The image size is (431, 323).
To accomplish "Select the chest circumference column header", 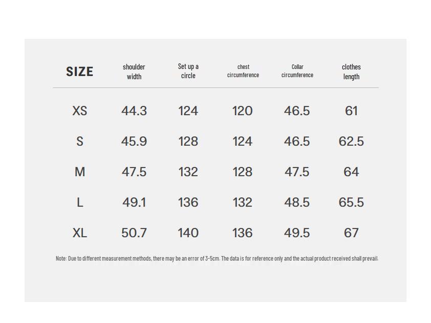I will click(243, 71).
